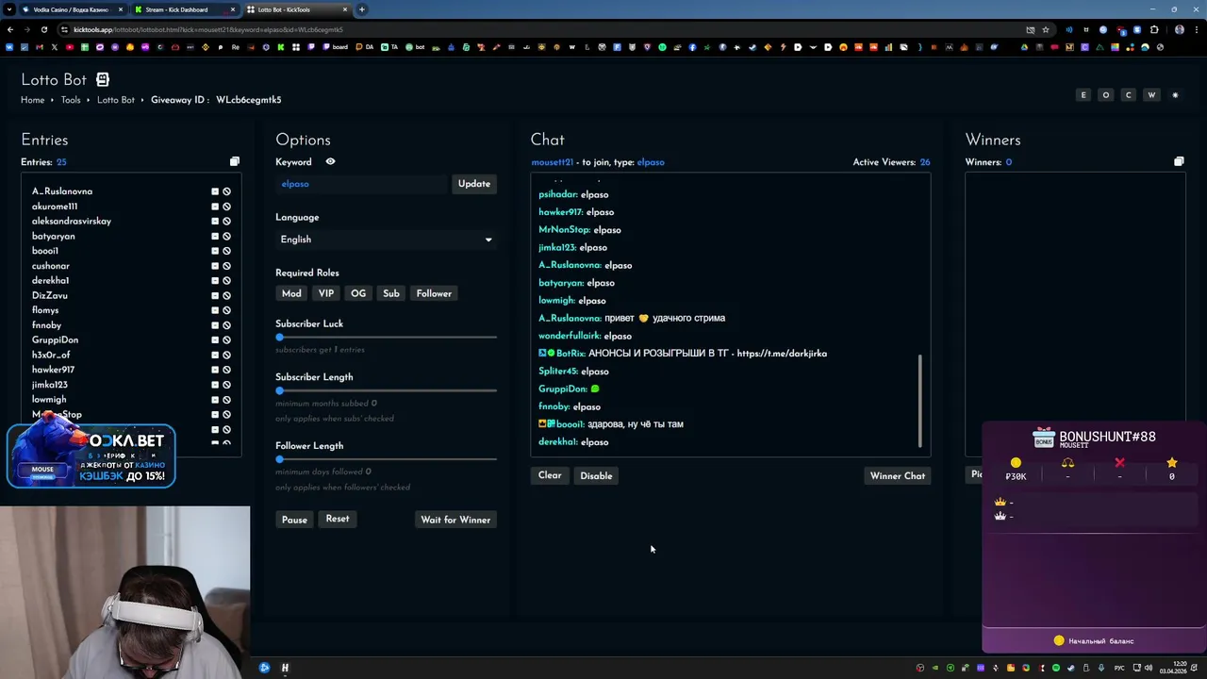Toggle the VIP required role
This screenshot has width=1207, height=679.
coord(326,293)
